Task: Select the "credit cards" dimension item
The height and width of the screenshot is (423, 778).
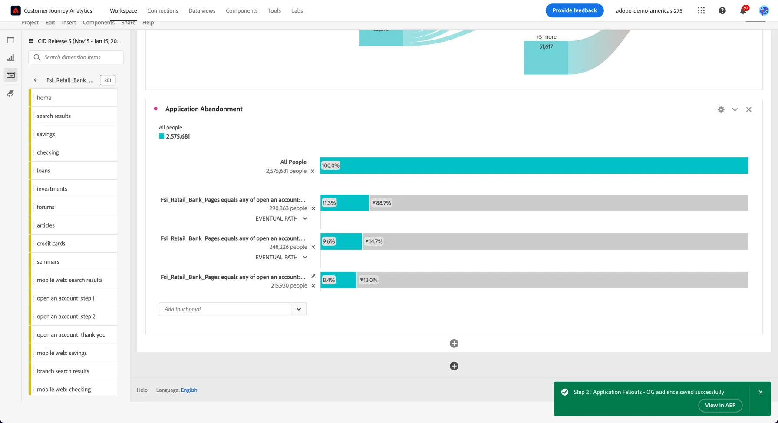Action: pyautogui.click(x=73, y=244)
